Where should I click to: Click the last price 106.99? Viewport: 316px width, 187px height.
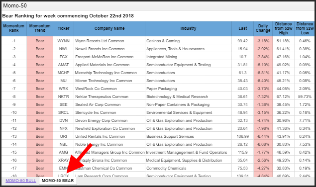[x=243, y=136]
